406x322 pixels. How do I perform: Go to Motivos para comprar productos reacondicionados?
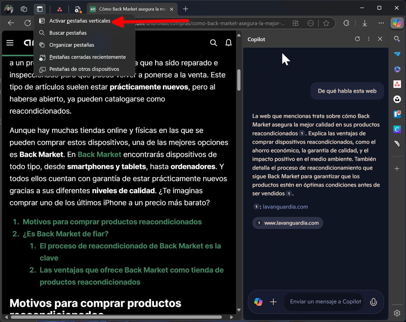[x=112, y=222]
